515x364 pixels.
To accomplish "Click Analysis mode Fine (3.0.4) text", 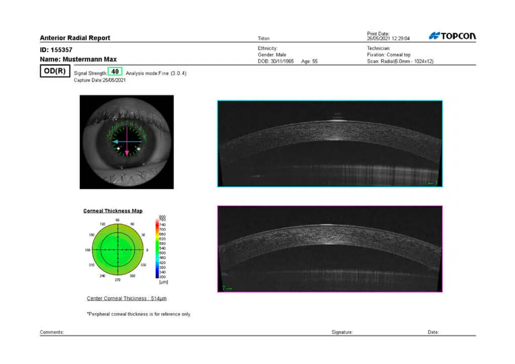I will (156, 74).
